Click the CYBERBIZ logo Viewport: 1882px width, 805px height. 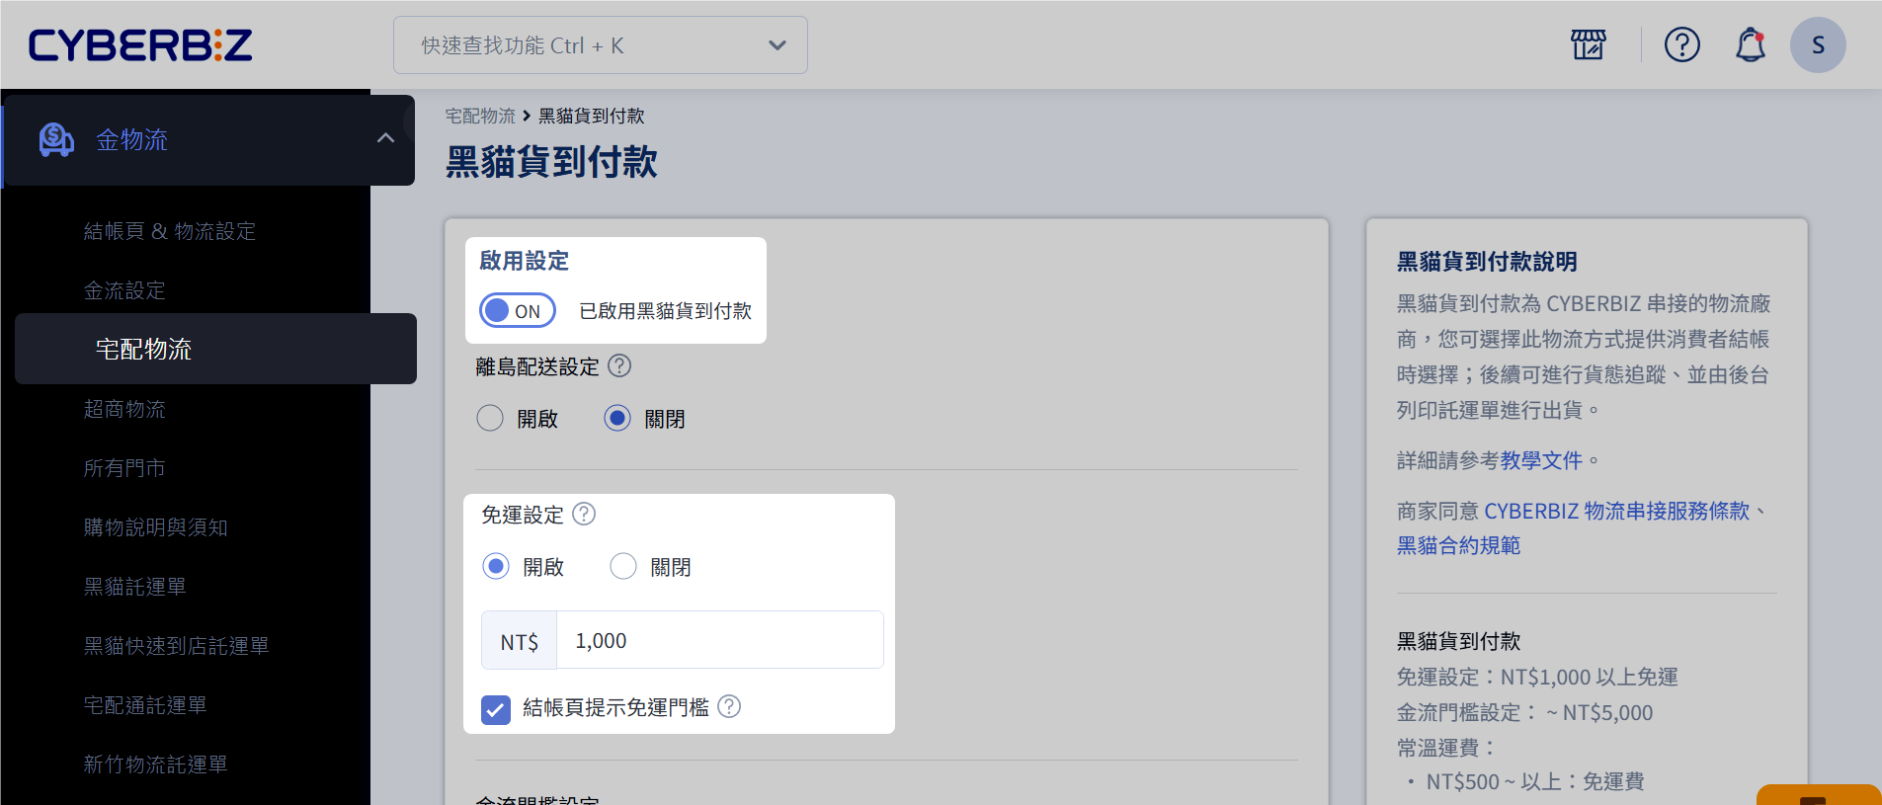(140, 45)
